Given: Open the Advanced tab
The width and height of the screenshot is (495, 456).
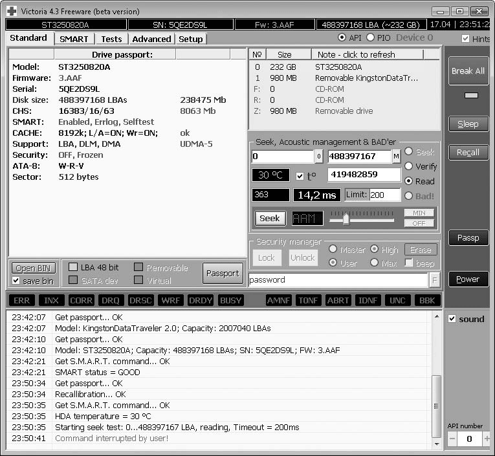Looking at the screenshot, I should pos(151,39).
